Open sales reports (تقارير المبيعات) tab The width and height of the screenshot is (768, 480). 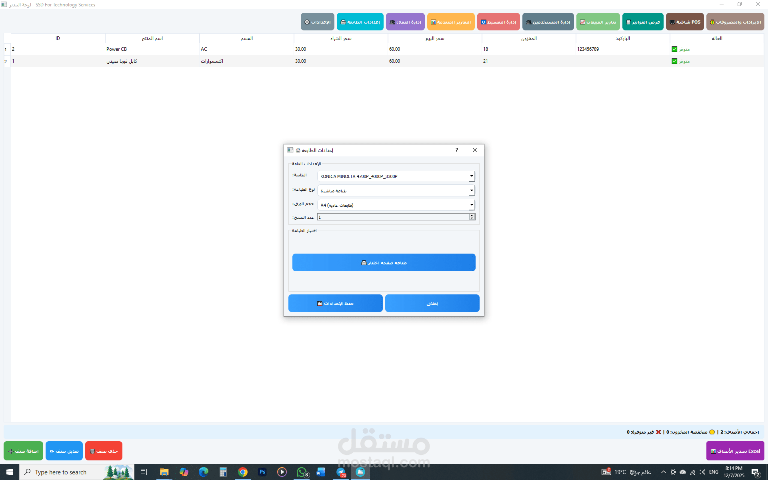598,22
